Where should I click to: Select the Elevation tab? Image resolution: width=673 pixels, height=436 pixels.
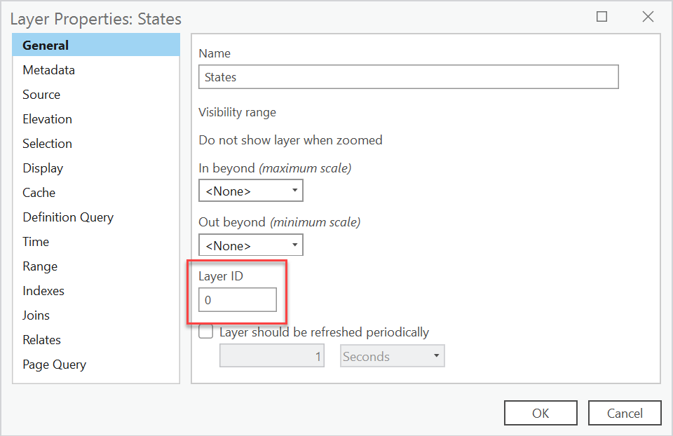coord(47,119)
